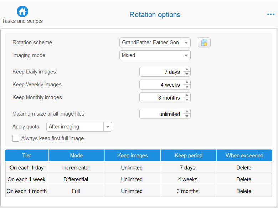Click the Full mode cell in monthly row

(x=76, y=191)
